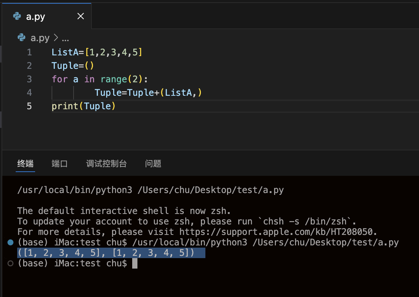Image resolution: width=419 pixels, height=297 pixels.
Task: Click the Python icon in a.py tab
Action: (x=17, y=16)
